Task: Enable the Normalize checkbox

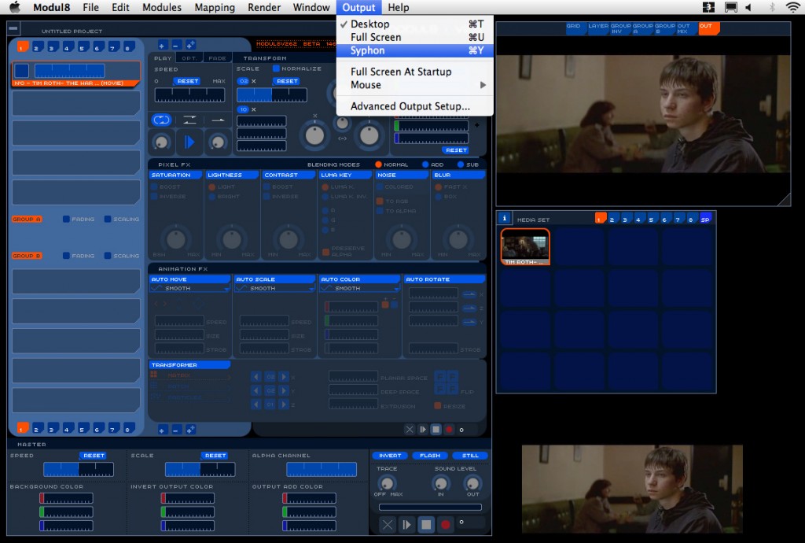Action: point(276,68)
